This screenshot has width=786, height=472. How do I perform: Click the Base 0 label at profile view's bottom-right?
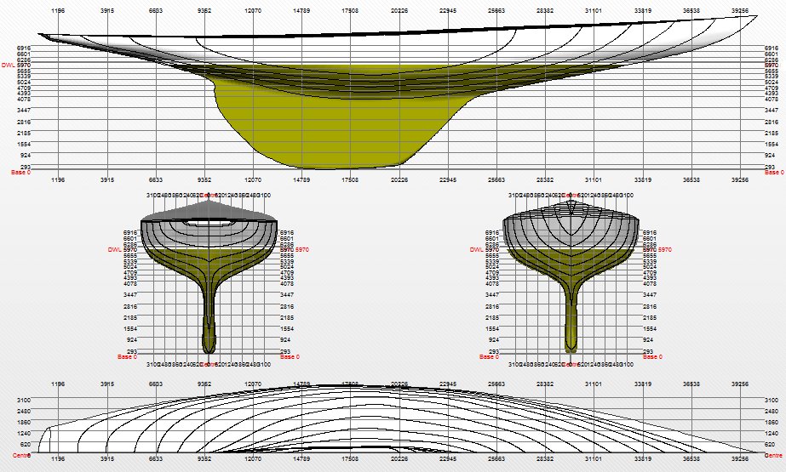point(774,173)
